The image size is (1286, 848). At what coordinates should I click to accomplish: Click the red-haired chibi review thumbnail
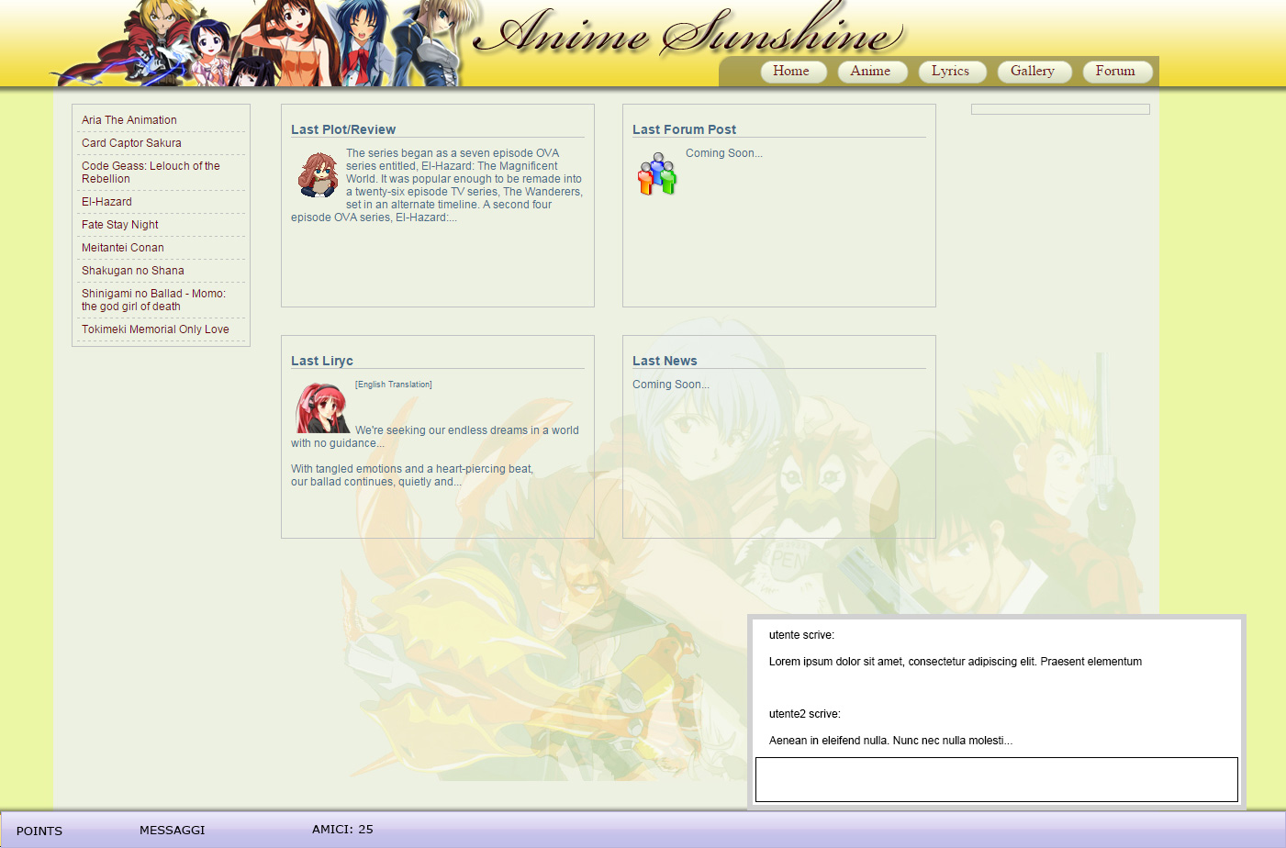pos(318,174)
